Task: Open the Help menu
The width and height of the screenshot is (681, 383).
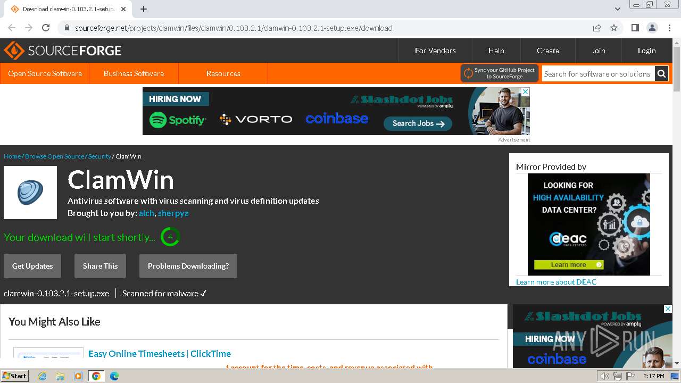Action: pos(496,51)
